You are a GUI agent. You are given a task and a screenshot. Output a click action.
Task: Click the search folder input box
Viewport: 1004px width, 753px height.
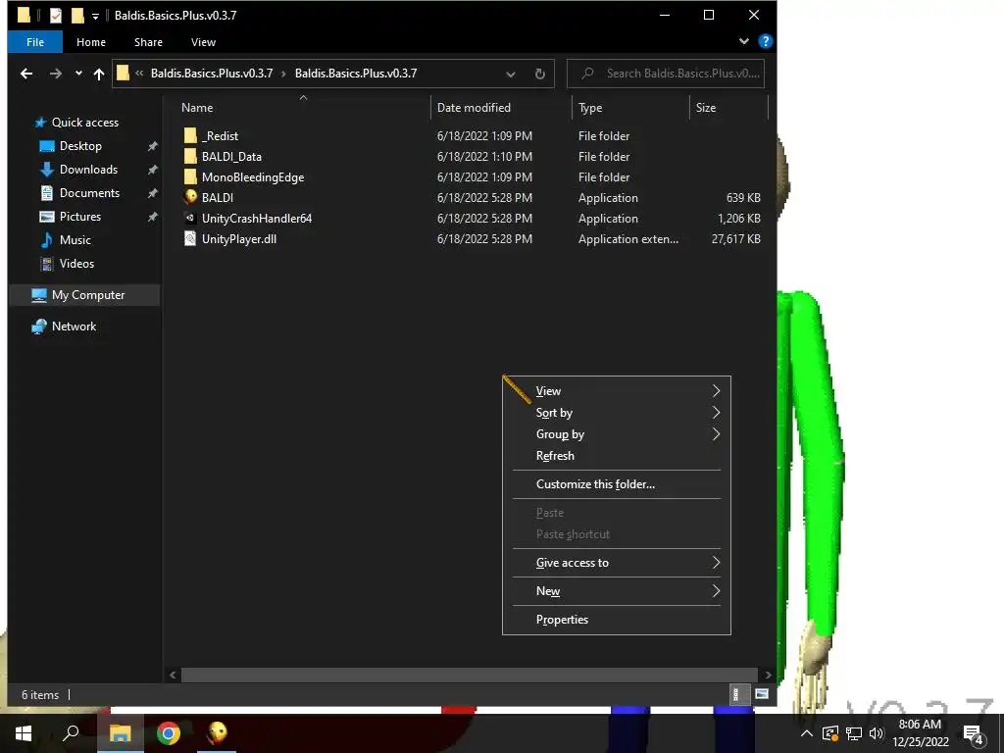click(666, 74)
